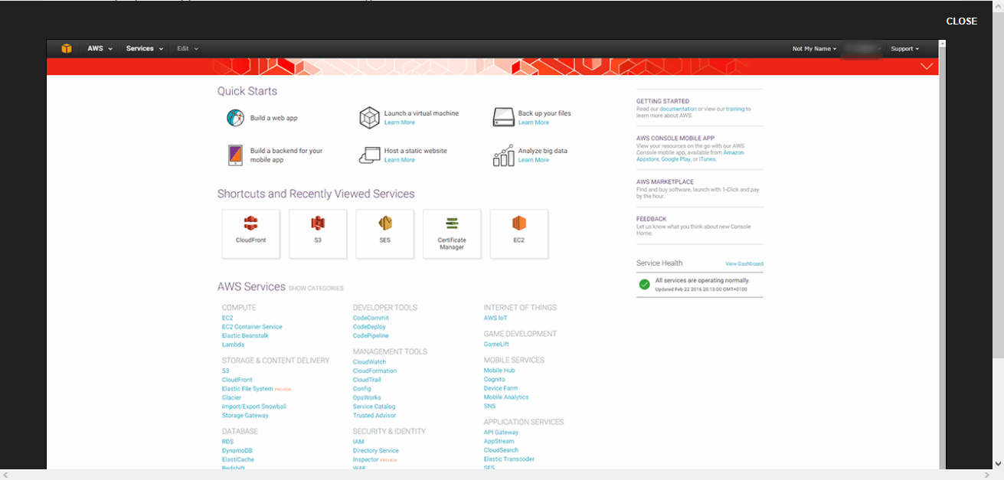This screenshot has height=480, width=1004.
Task: Click the Analyze big data chart icon
Action: coord(503,155)
